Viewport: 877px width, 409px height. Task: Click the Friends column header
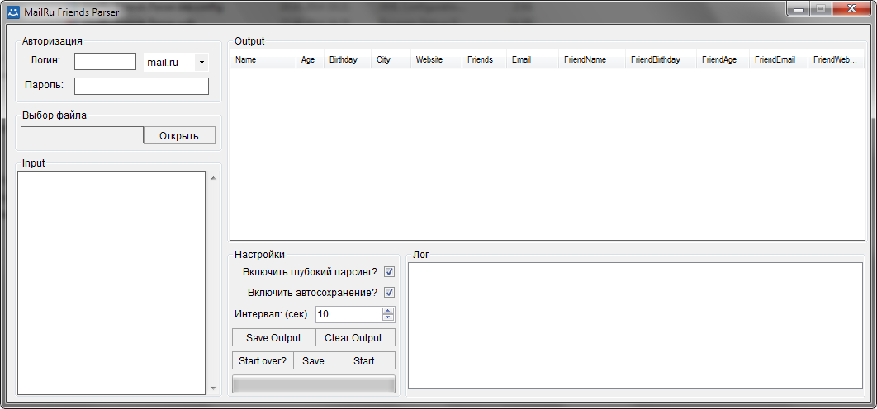[484, 60]
